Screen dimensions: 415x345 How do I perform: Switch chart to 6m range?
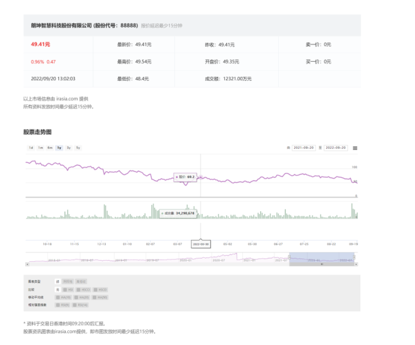[50, 148]
